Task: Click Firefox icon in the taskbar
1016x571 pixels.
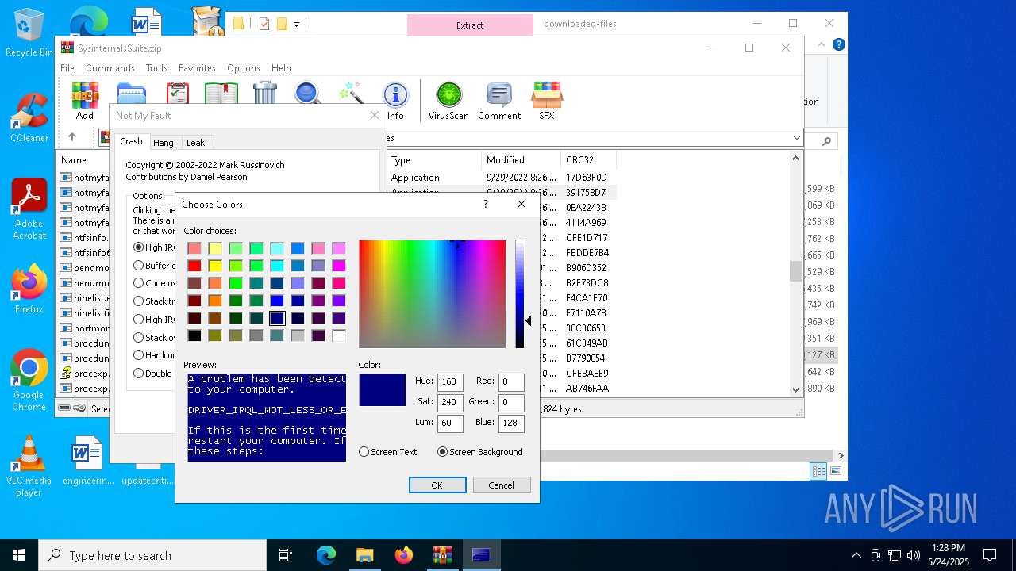Action: click(x=403, y=555)
